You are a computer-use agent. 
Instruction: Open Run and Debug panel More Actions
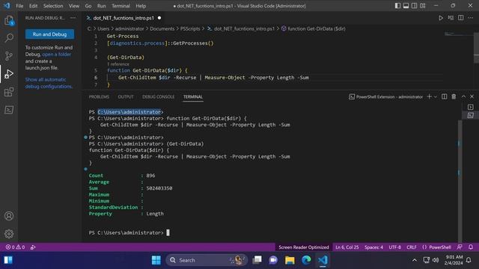click(x=73, y=18)
